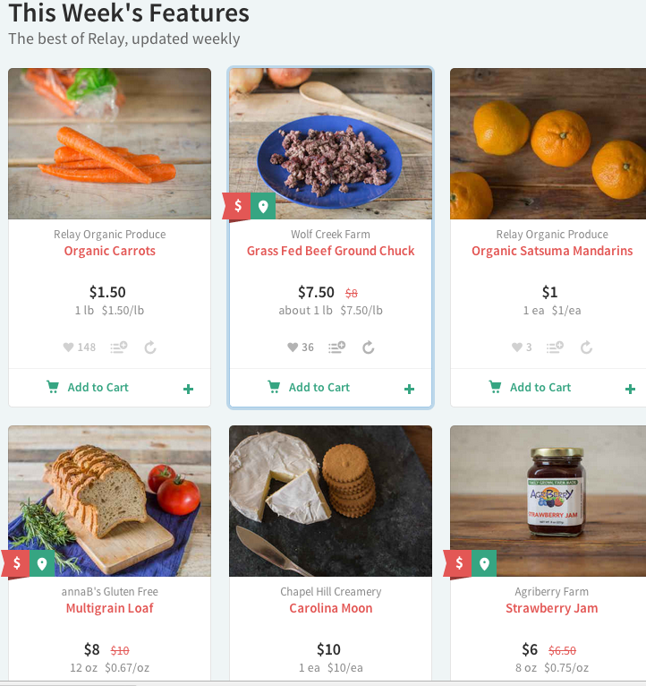Add Grass Fed Beef Ground Chuck to cart
Viewport: 646px width, 686px height.
[x=309, y=388]
